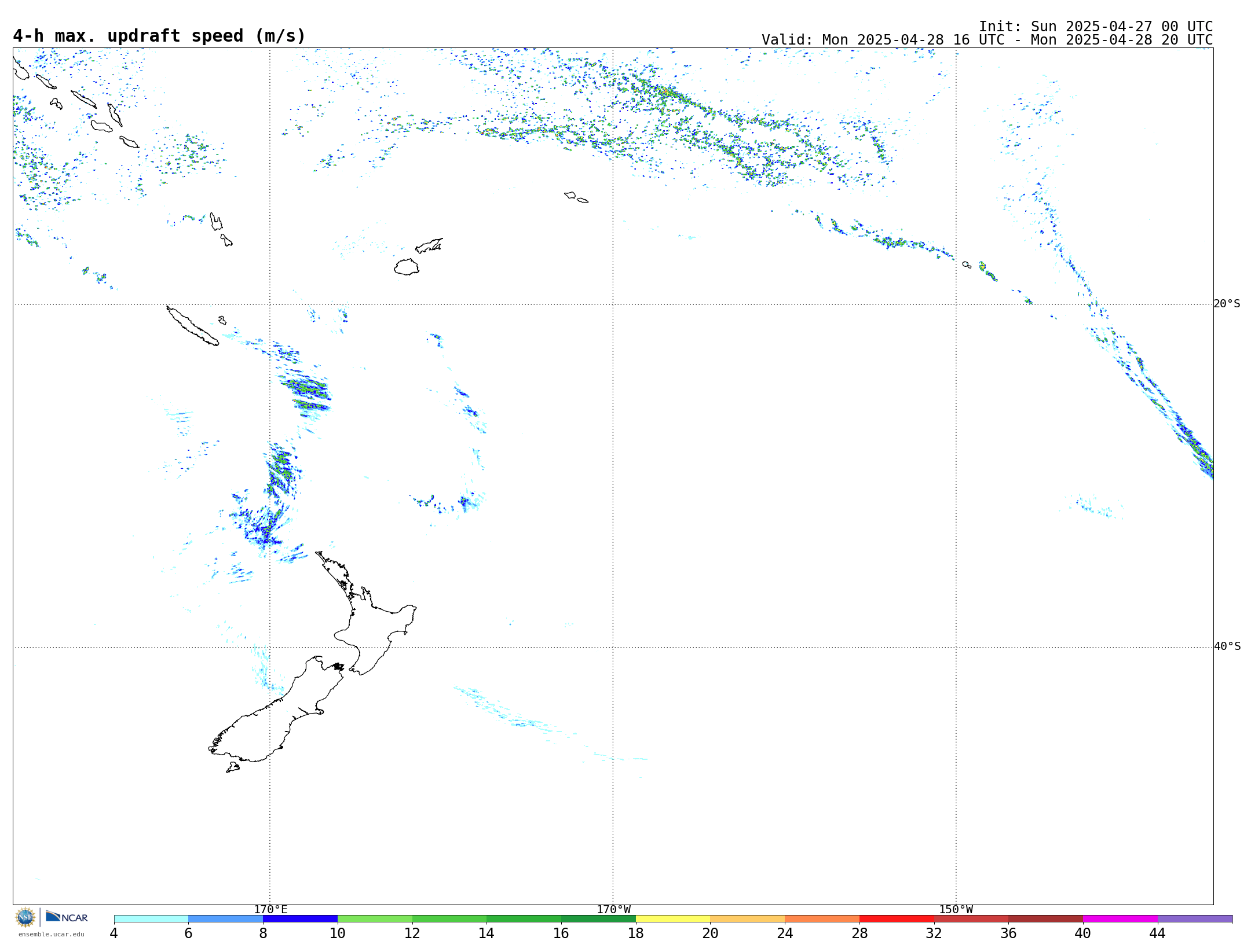The width and height of the screenshot is (1251, 941).
Task: Select the green 12–14 m/s swatch
Action: 449,918
